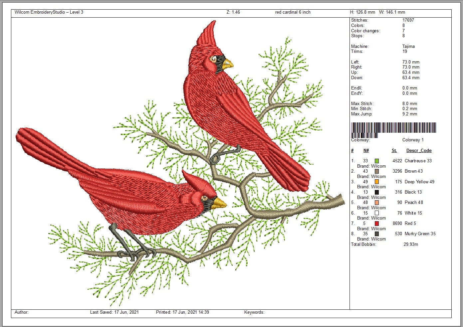Click the Descr_Code column header

tap(419, 150)
